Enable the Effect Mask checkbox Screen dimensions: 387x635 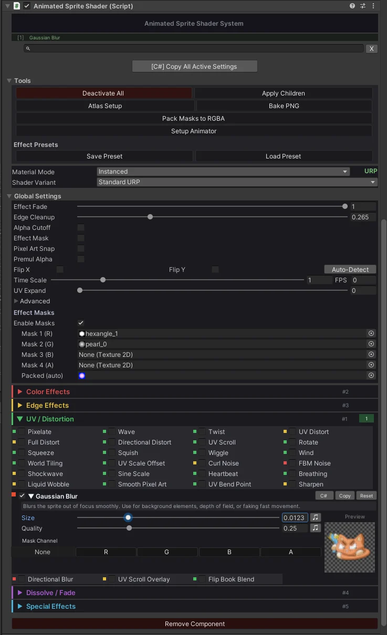[81, 238]
